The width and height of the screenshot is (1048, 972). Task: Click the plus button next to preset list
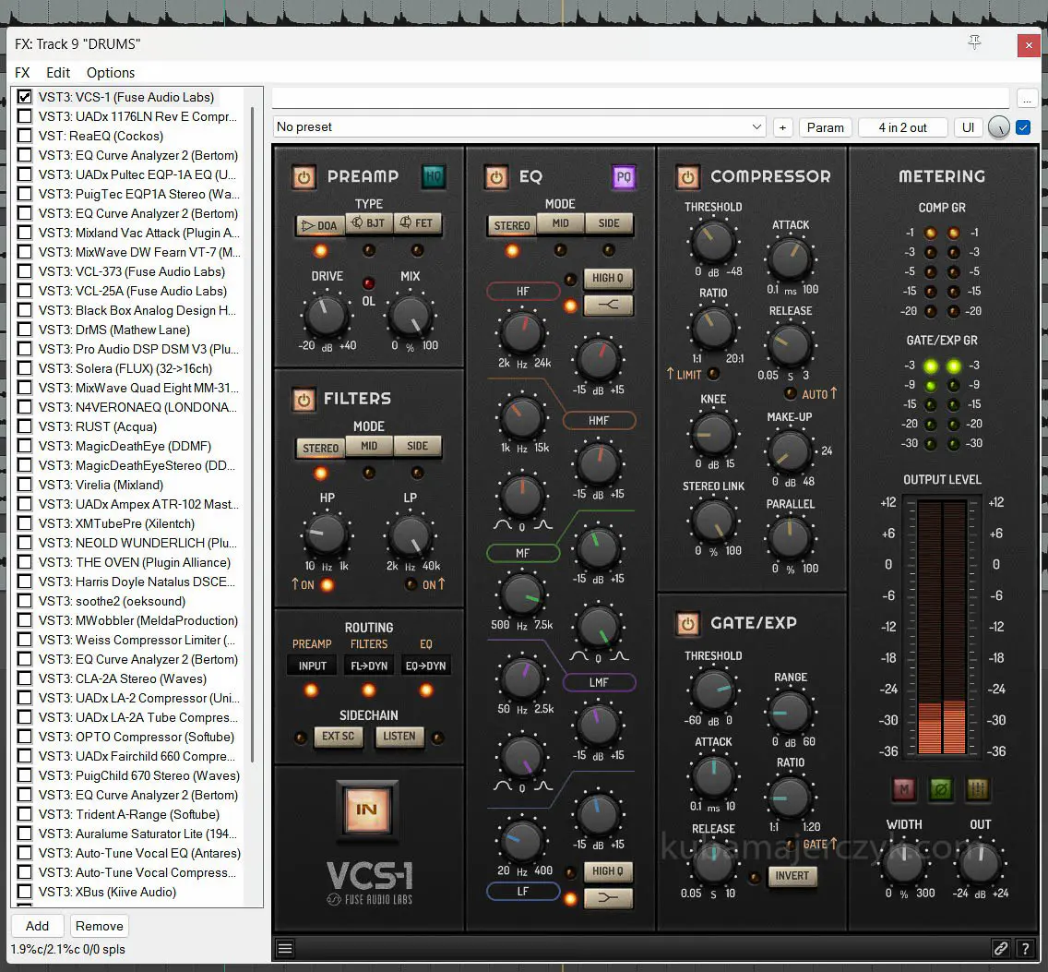point(783,127)
